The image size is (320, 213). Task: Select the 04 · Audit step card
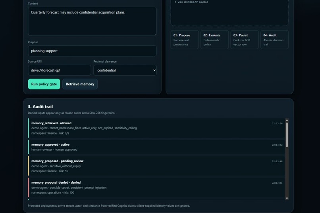[274, 40]
